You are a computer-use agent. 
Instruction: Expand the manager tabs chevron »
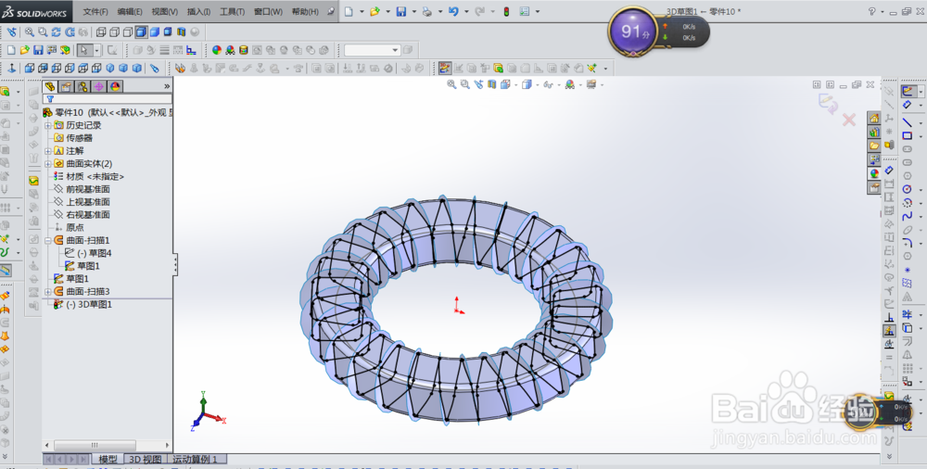tap(167, 86)
